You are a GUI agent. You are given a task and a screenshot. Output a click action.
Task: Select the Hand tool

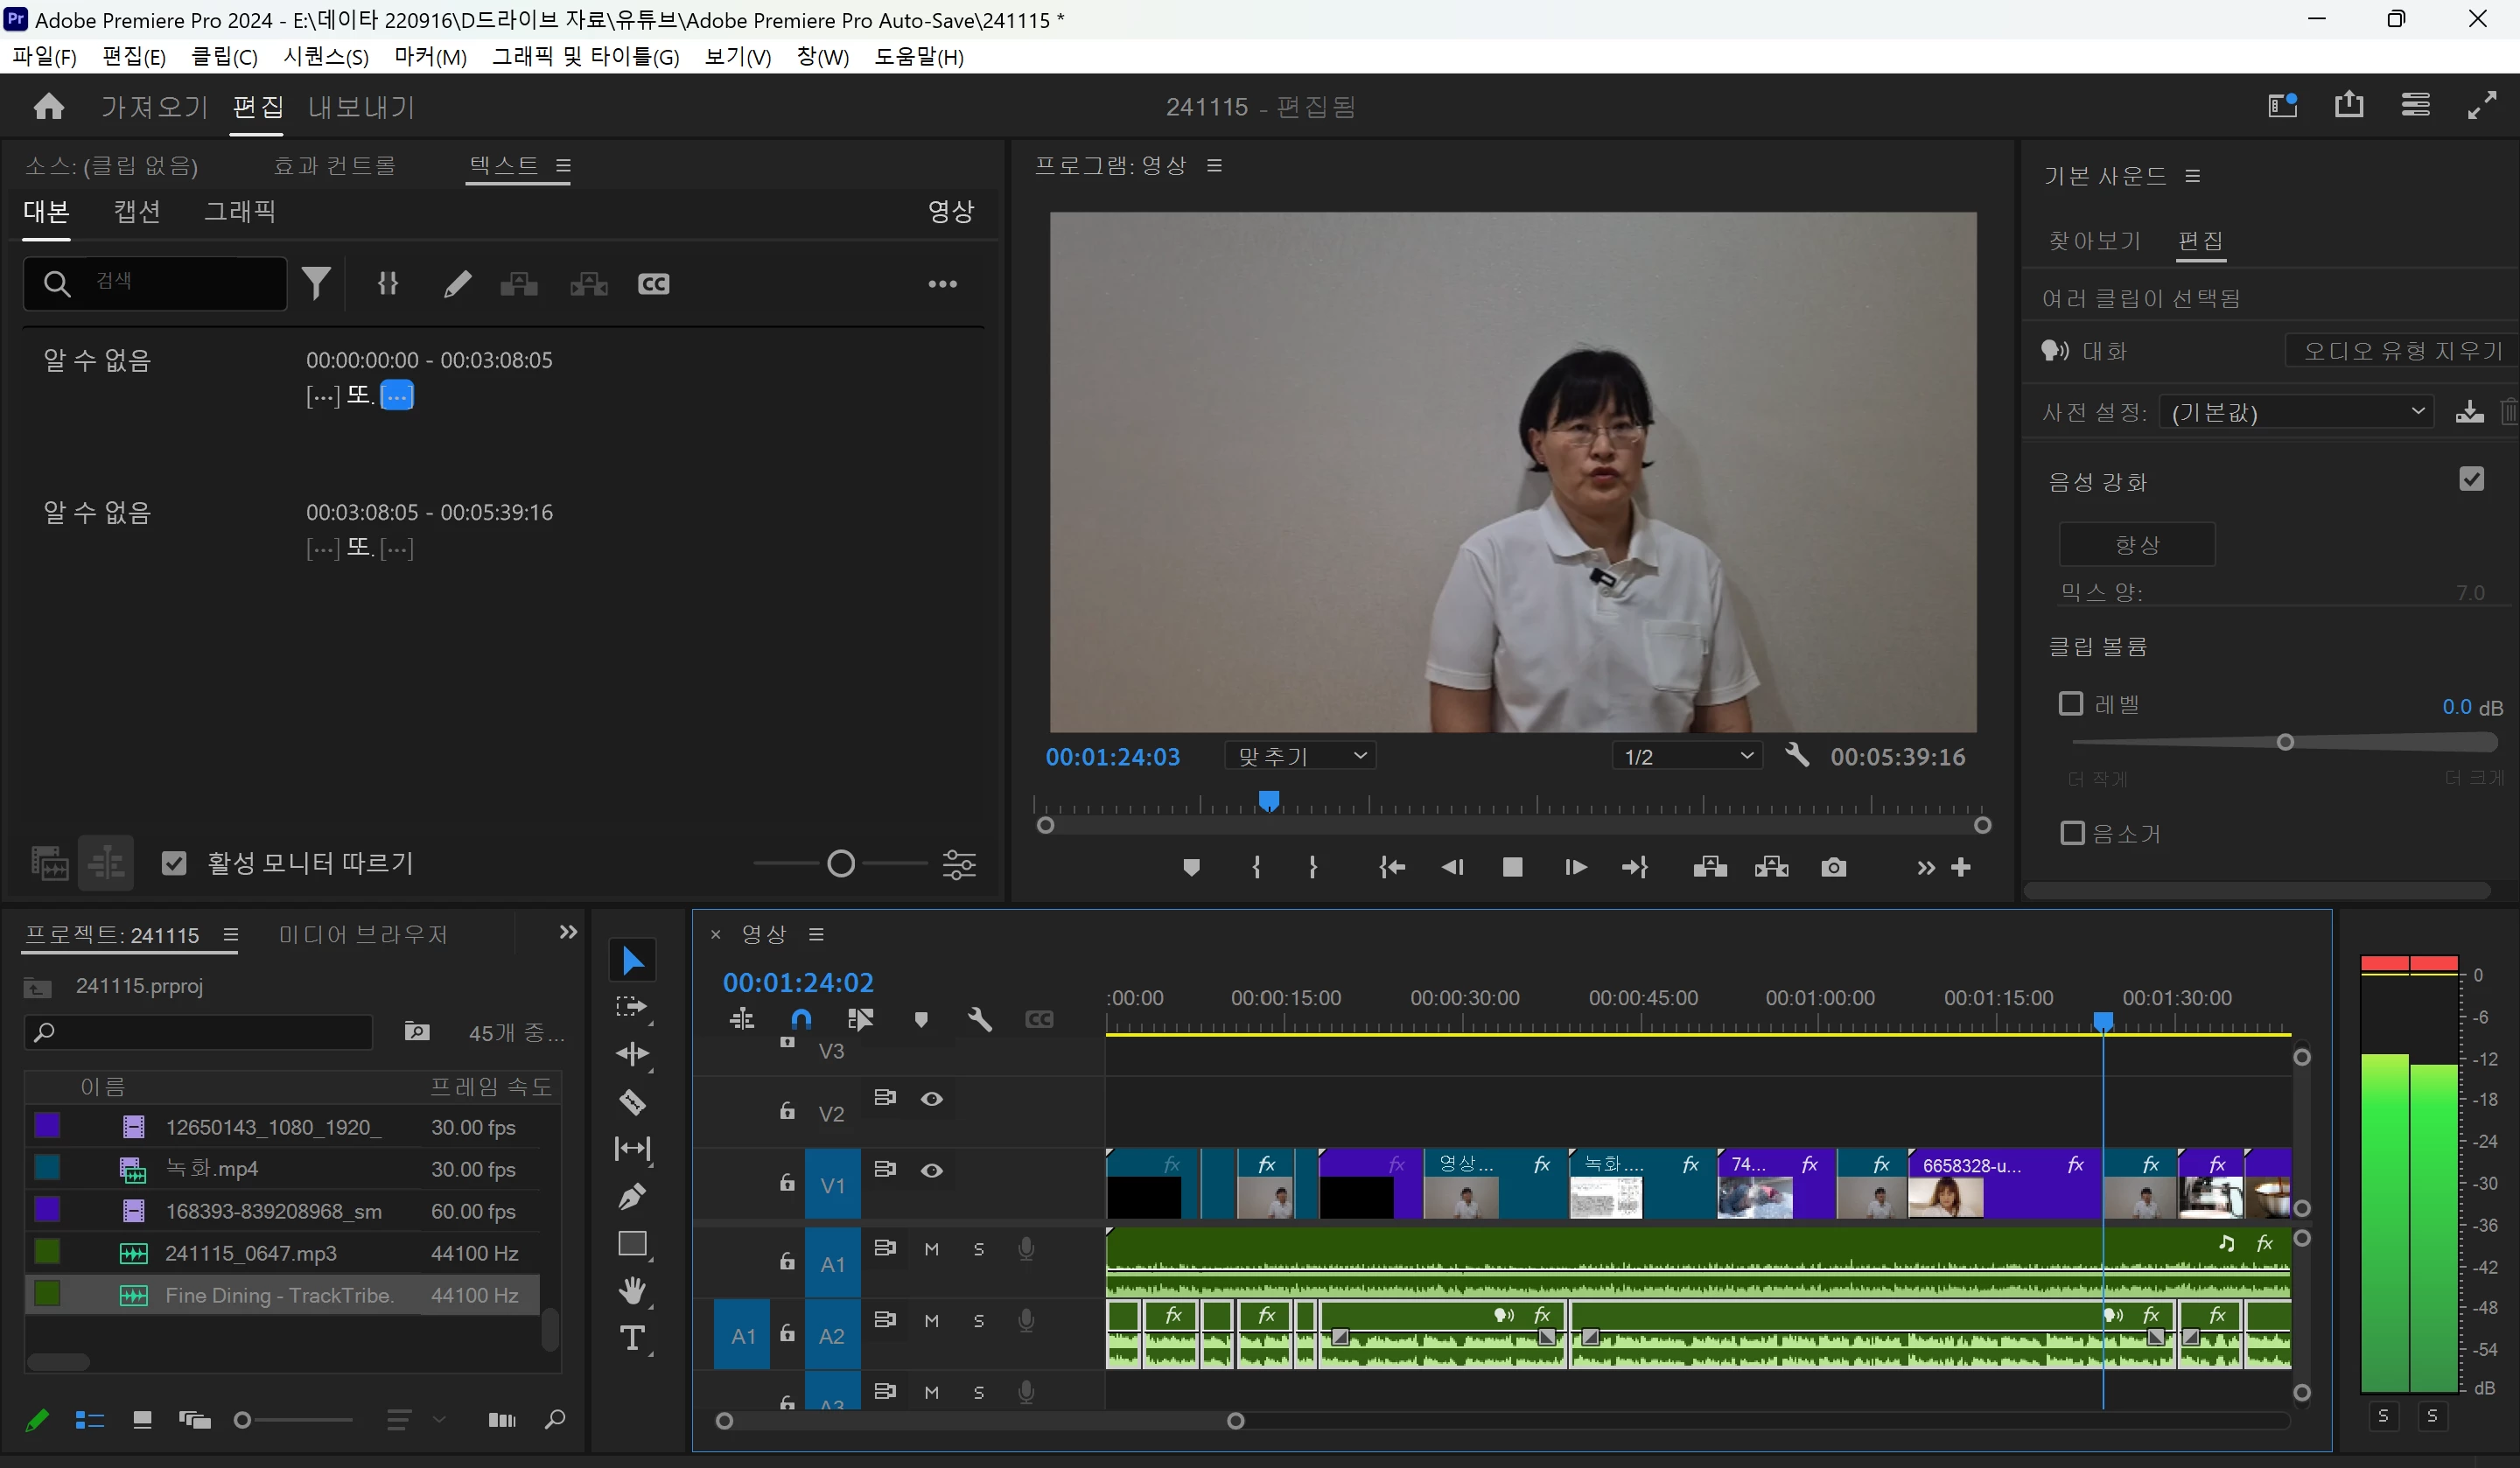[632, 1290]
